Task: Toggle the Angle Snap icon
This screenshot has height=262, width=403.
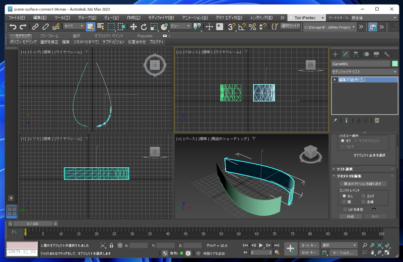Action: coord(242,27)
